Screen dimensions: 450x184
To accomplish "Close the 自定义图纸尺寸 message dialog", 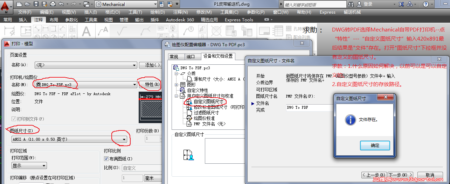I will (x=386, y=98).
